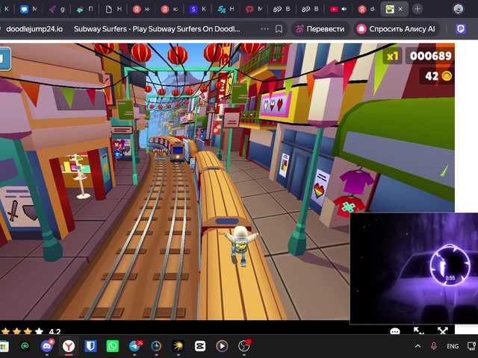Open Yandex Browser in the taskbar

(x=69, y=346)
